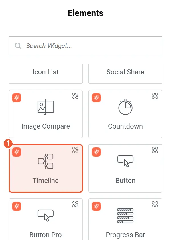
Task: Select the Progress Bar striped icon
Action: coord(125,215)
